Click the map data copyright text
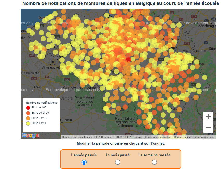221x173 pixels. coord(102,137)
